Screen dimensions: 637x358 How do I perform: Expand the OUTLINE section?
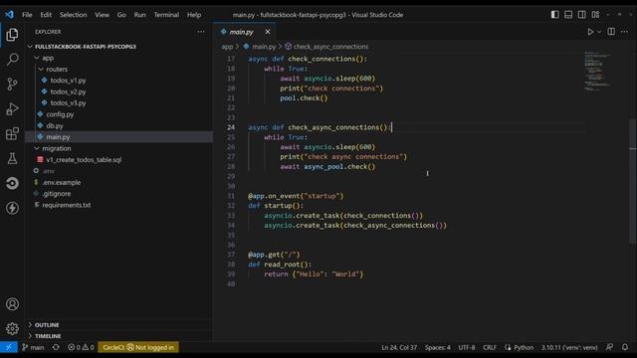pos(118,325)
